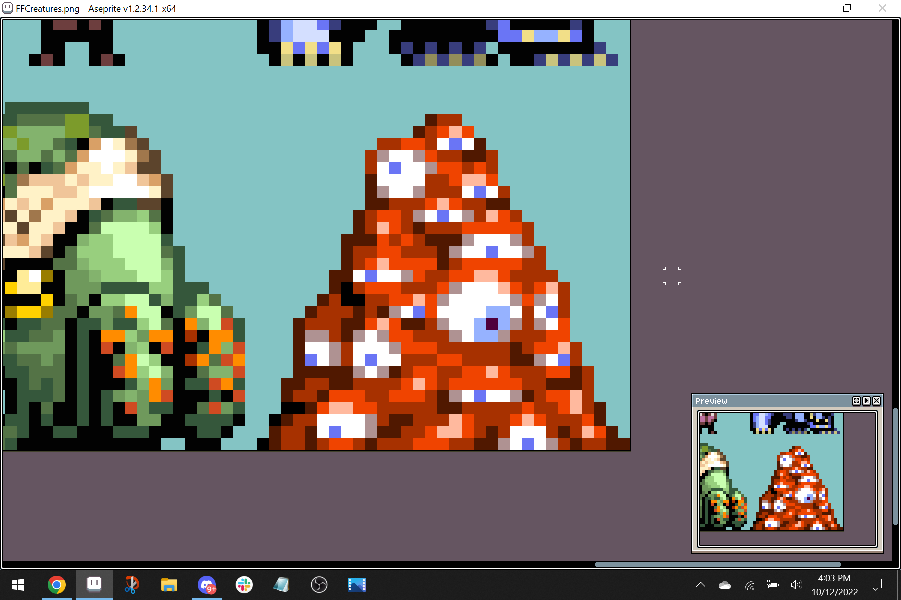Open OBS Studio from taskbar

(319, 585)
